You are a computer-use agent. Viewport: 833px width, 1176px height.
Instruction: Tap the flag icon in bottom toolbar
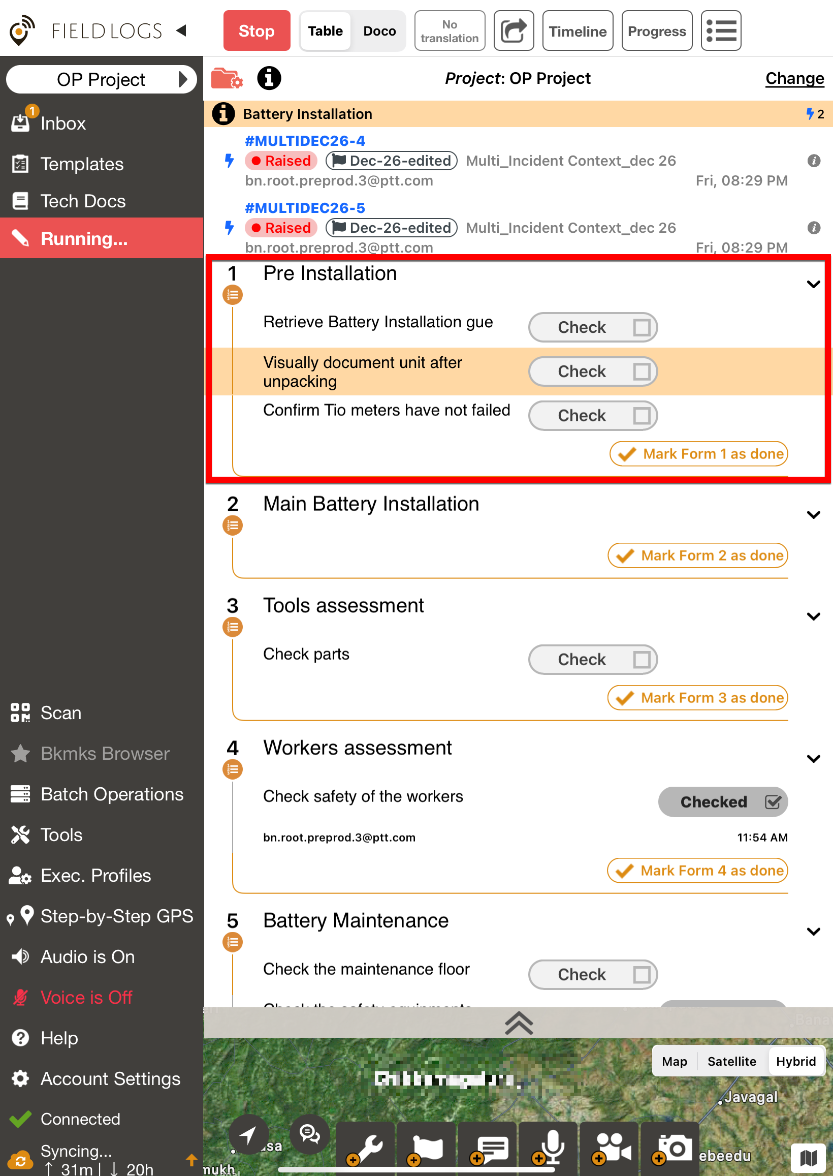pyautogui.click(x=427, y=1147)
